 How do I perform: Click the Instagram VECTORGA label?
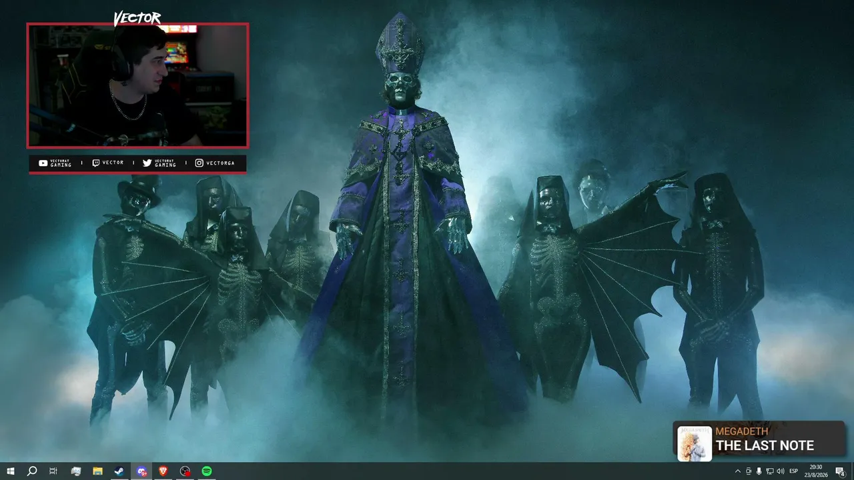pos(215,163)
